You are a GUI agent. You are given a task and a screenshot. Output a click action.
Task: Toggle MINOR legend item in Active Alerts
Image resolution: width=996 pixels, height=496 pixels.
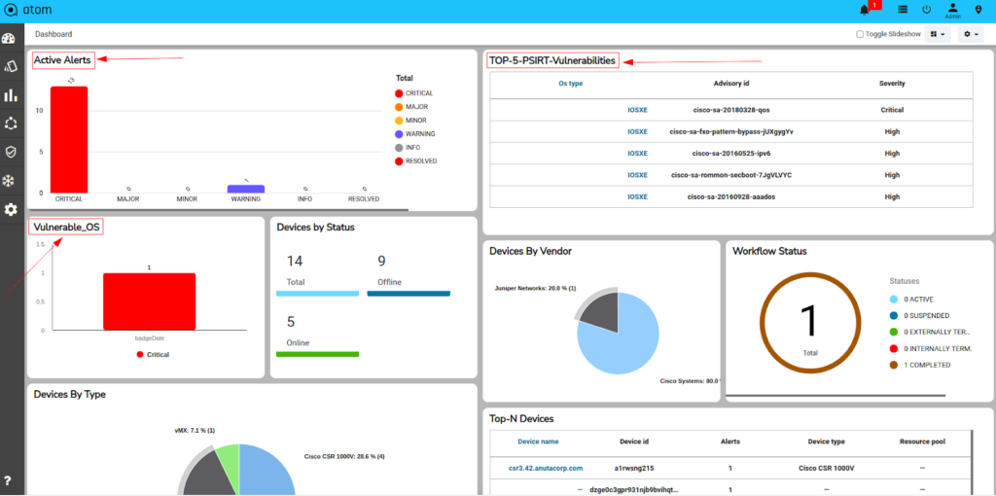410,121
